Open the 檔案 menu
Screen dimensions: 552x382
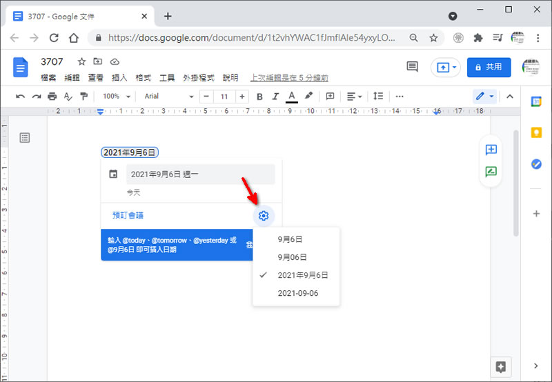click(x=48, y=78)
